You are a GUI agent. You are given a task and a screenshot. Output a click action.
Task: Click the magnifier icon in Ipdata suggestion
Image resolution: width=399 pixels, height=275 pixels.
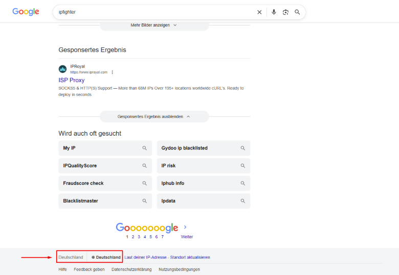[x=243, y=201]
